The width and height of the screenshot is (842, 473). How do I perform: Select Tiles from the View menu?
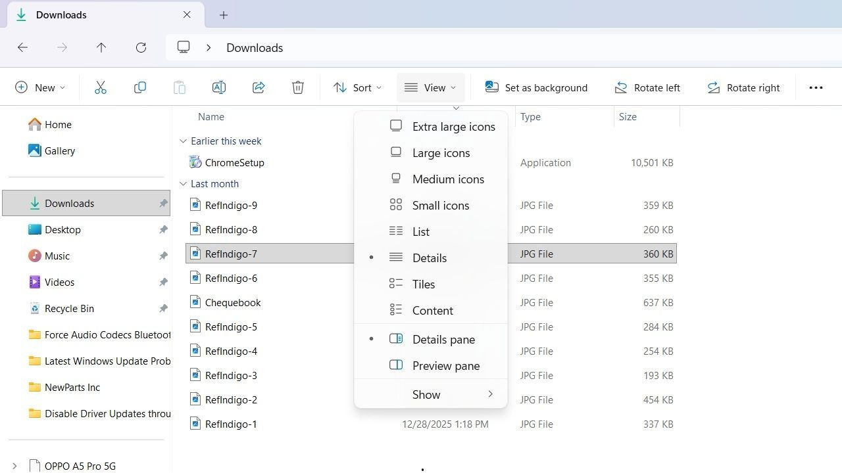(x=423, y=284)
